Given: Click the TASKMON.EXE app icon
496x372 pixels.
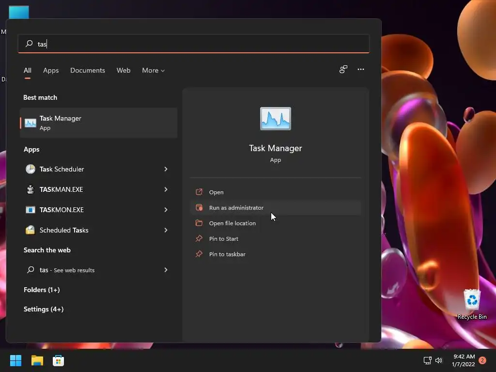Looking at the screenshot, I should pos(31,210).
